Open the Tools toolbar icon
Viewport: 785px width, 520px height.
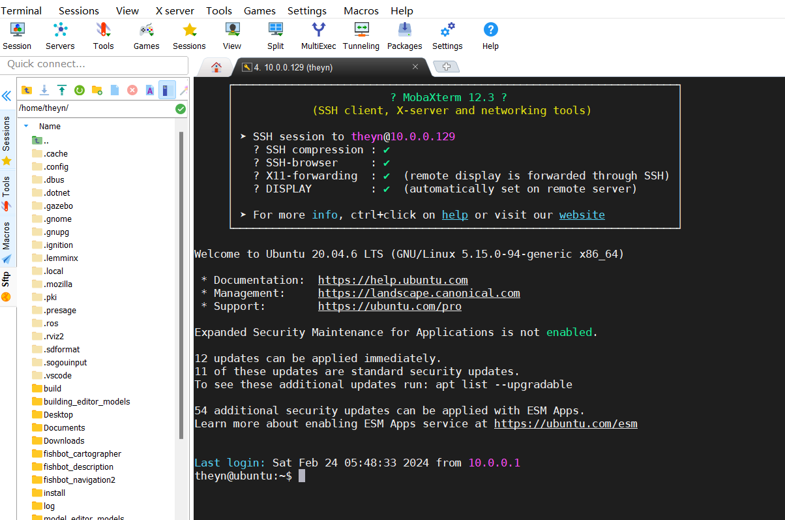[x=103, y=36]
